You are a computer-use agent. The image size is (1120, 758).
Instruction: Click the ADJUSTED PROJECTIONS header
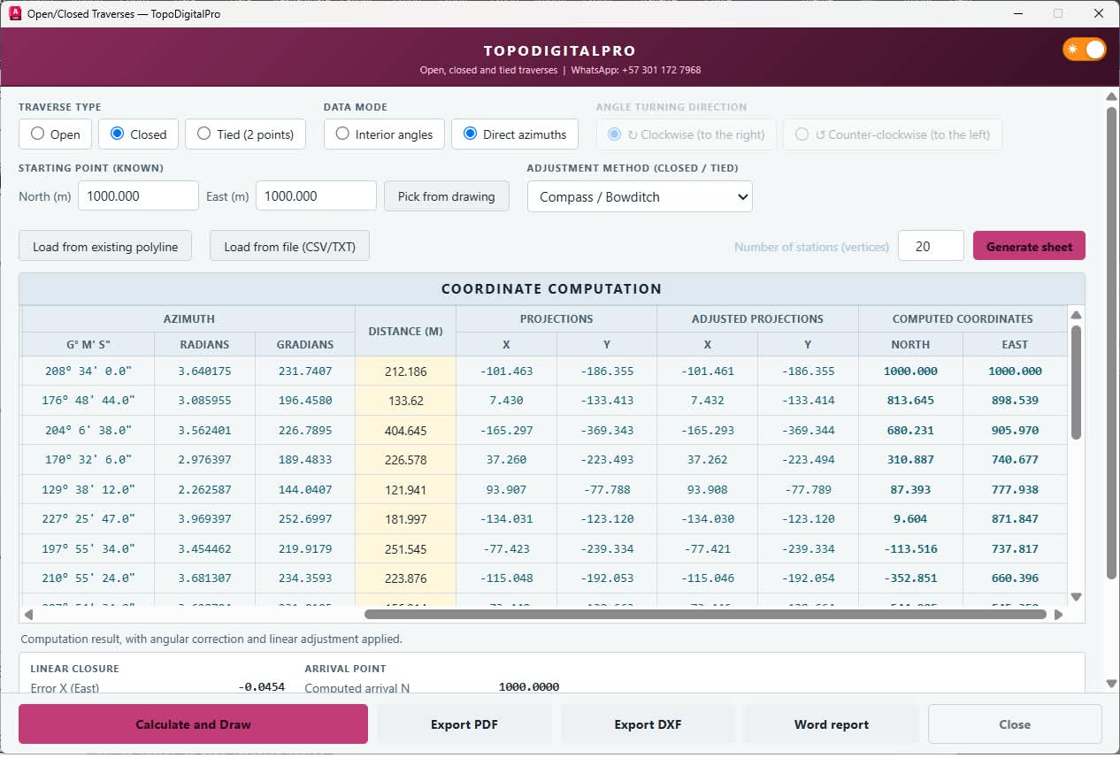pos(757,318)
